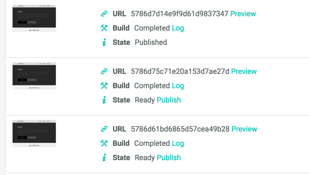The height and width of the screenshot is (175, 309).
Task: Click the build tools icon in the second deploy
Action: 104,85
